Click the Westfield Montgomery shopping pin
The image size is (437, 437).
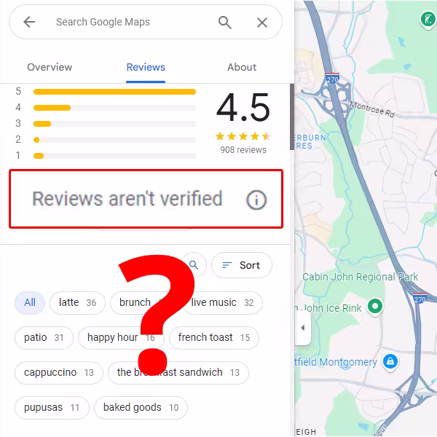[390, 362]
